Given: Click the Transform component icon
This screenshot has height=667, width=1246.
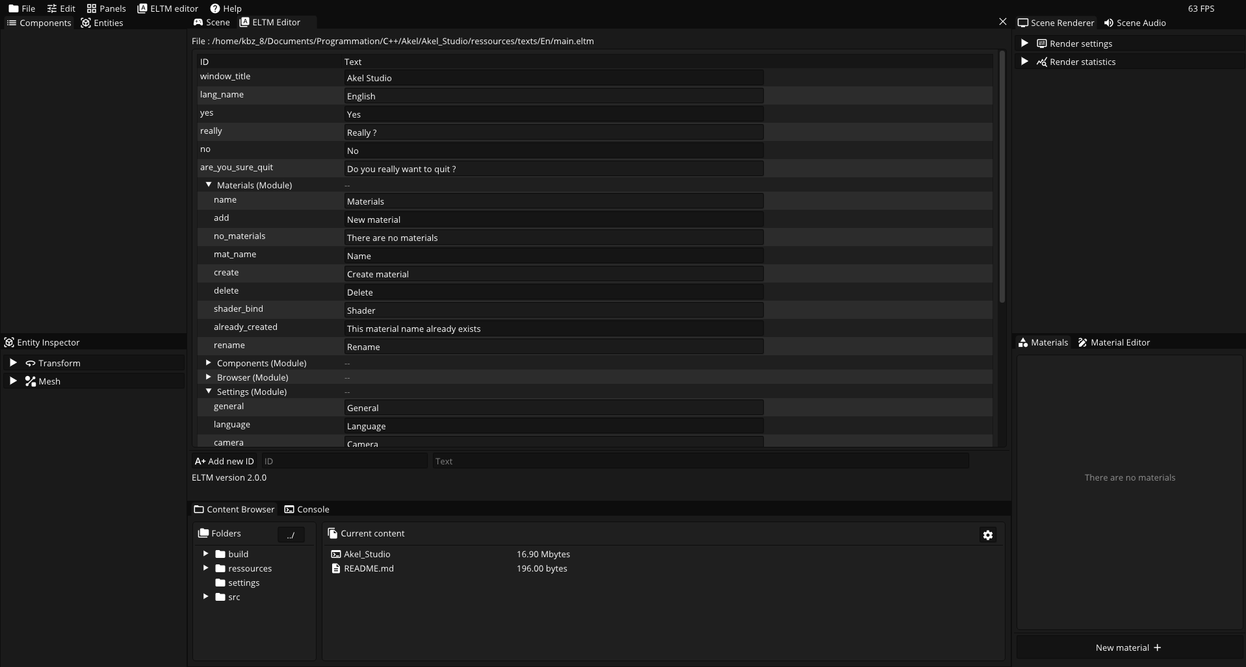Looking at the screenshot, I should point(30,363).
